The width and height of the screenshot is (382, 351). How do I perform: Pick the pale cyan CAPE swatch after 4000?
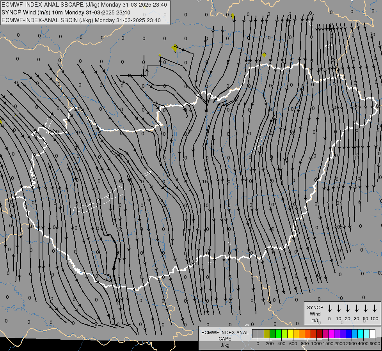tap(366, 334)
